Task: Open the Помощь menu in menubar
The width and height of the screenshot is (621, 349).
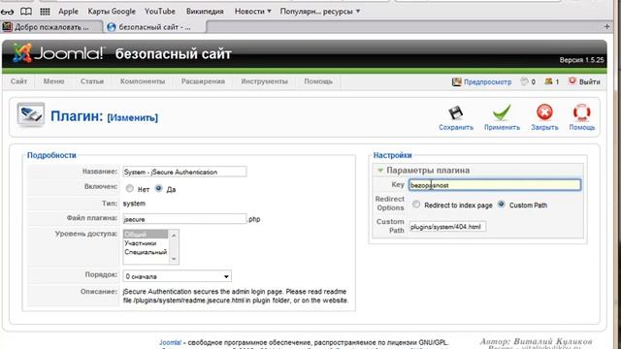Action: tap(318, 81)
